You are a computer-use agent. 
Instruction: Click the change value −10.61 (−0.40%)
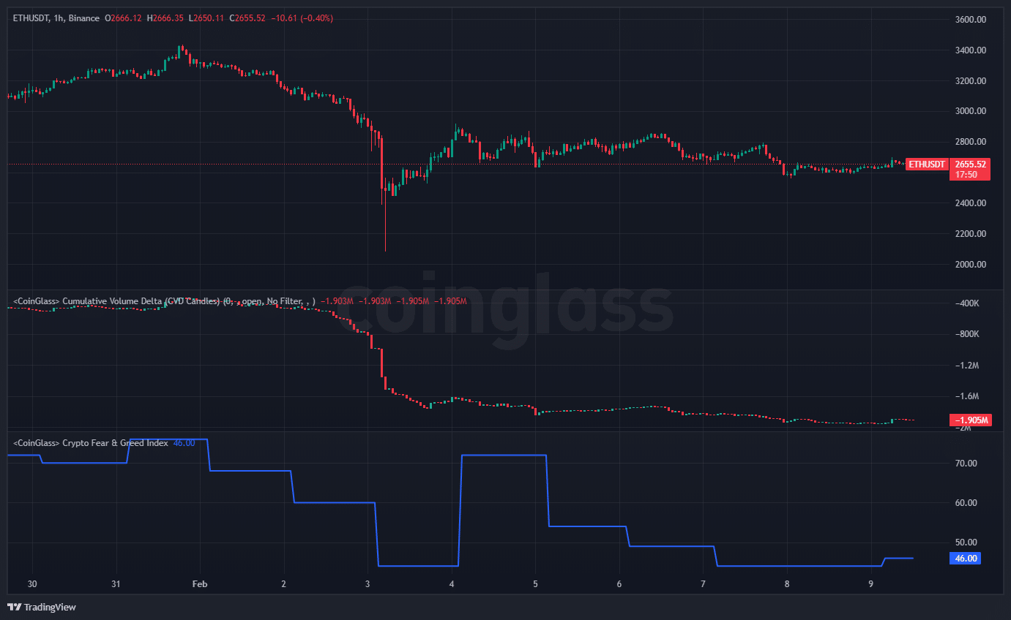click(x=302, y=18)
